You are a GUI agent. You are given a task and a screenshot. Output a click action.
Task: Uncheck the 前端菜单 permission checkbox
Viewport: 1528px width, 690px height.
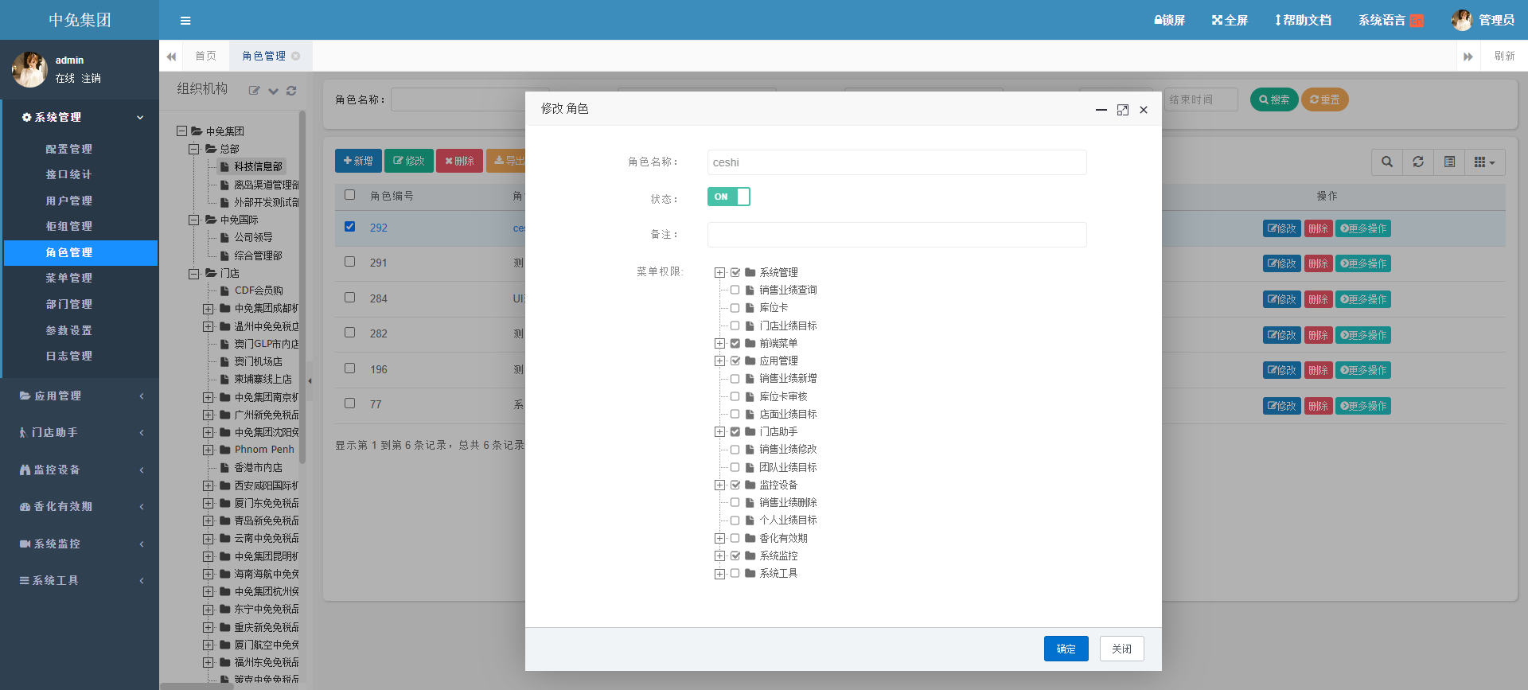(735, 344)
